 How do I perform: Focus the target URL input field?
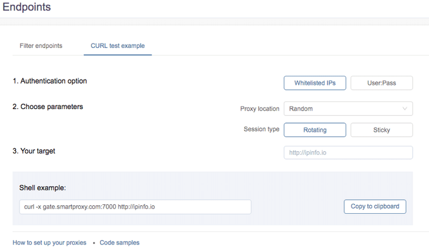click(x=348, y=153)
